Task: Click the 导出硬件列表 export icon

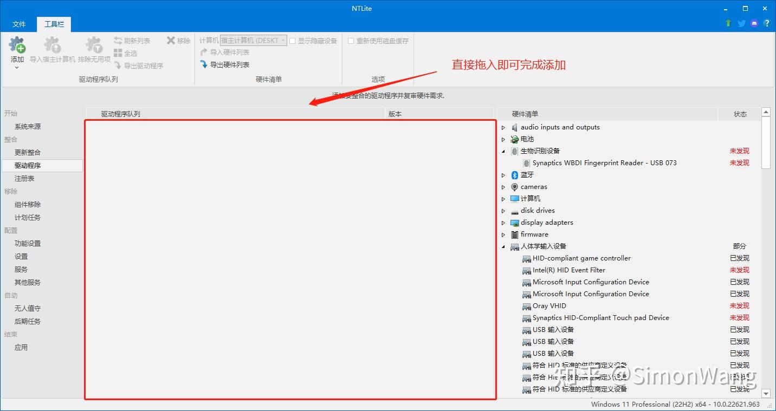Action: pos(224,64)
